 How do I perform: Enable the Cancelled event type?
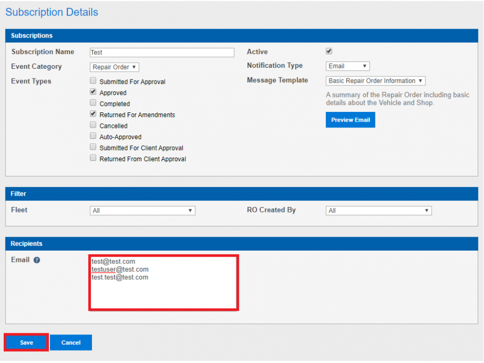93,125
